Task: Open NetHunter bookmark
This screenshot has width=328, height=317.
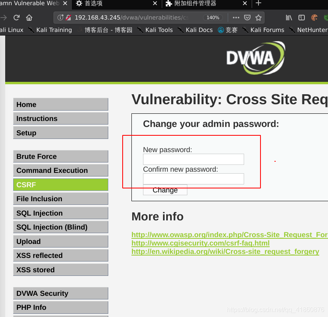Action: point(308,30)
